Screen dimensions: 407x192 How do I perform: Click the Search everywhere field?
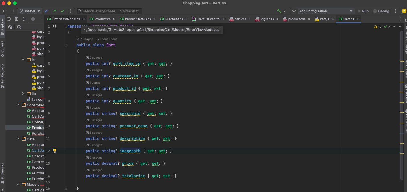point(109,11)
